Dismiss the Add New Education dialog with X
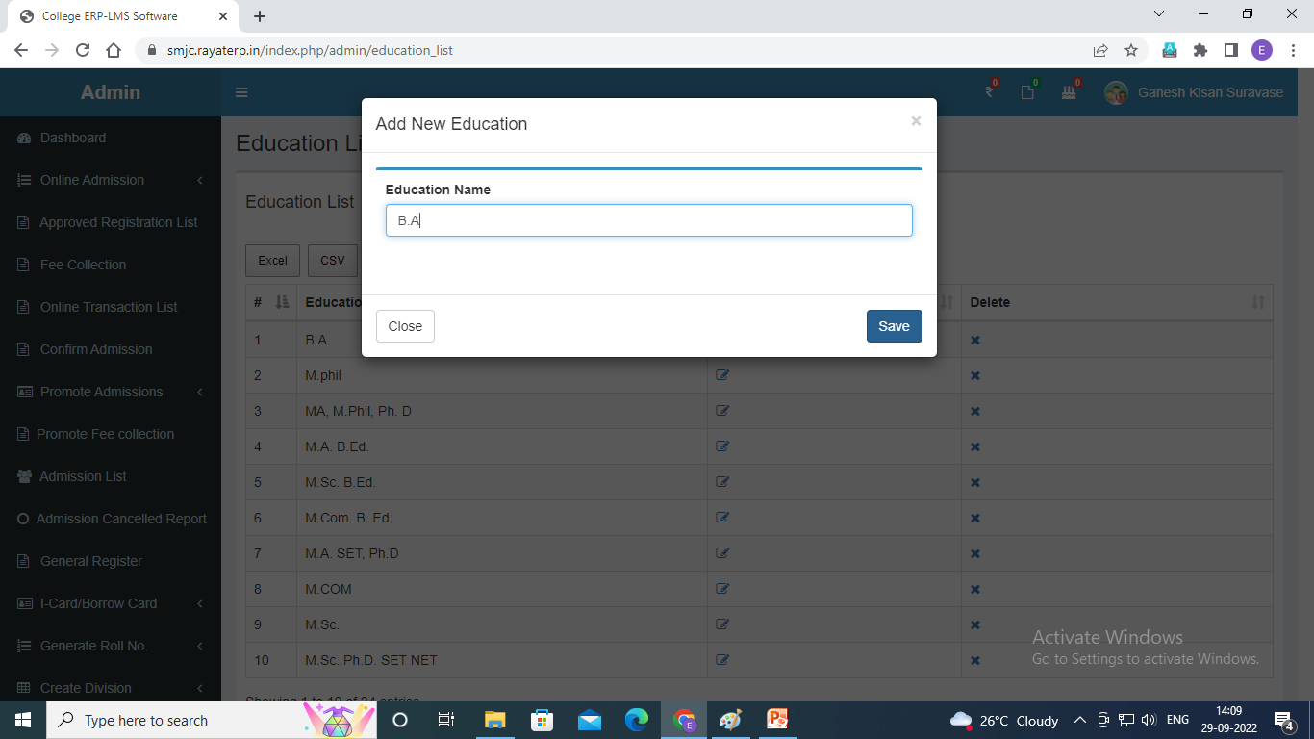 tap(916, 121)
